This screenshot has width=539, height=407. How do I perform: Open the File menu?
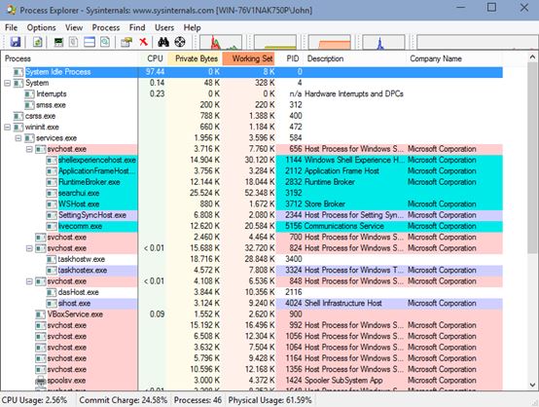pos(11,27)
